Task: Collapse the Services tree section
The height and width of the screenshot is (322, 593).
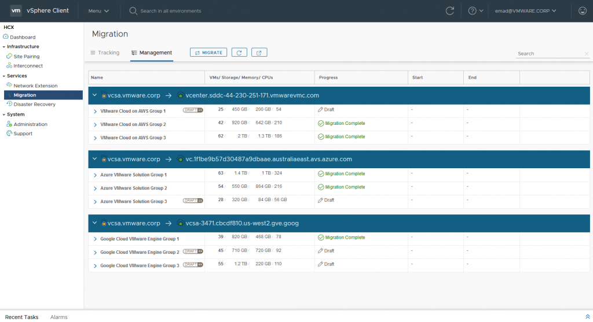Action: click(4, 76)
